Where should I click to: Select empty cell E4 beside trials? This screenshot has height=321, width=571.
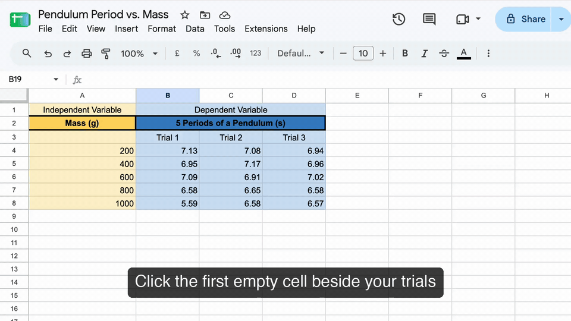357,150
